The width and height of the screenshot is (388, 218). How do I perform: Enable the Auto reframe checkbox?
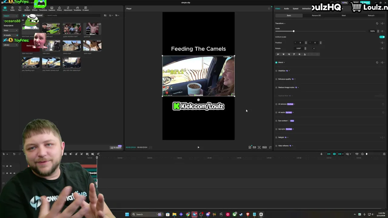pos(276,146)
